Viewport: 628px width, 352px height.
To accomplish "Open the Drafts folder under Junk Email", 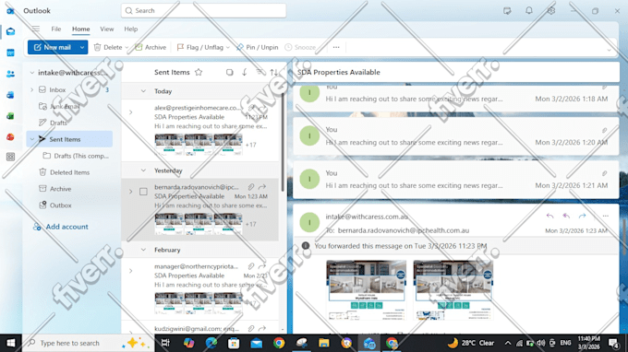I will [58, 123].
